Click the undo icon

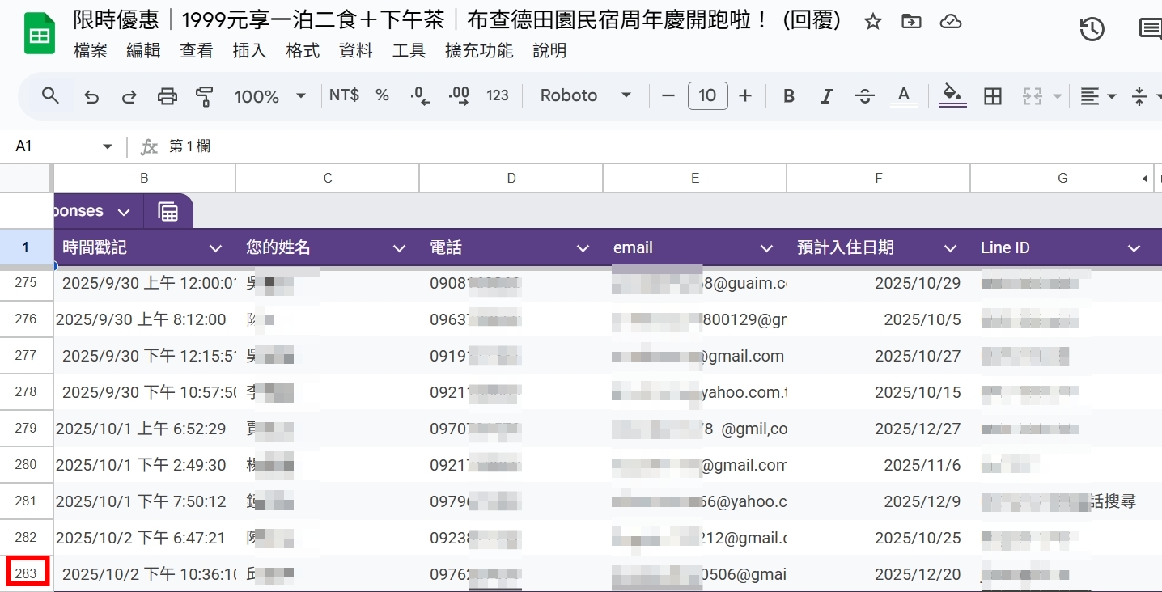[91, 95]
